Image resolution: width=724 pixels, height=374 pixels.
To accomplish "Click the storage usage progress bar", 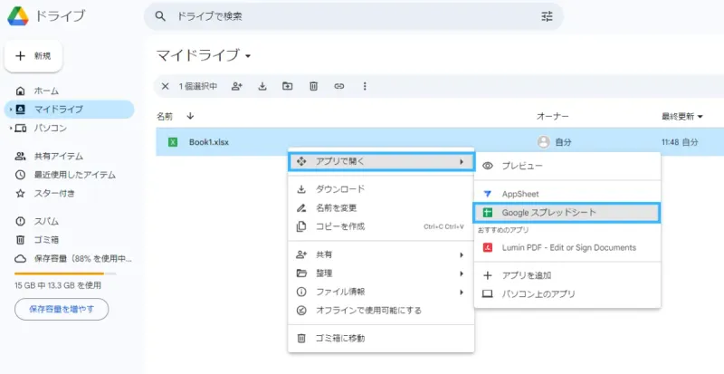I will click(x=65, y=273).
